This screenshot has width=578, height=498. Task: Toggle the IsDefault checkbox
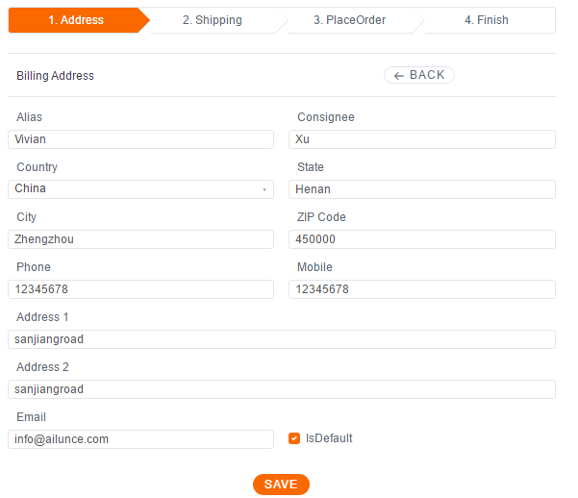(294, 438)
